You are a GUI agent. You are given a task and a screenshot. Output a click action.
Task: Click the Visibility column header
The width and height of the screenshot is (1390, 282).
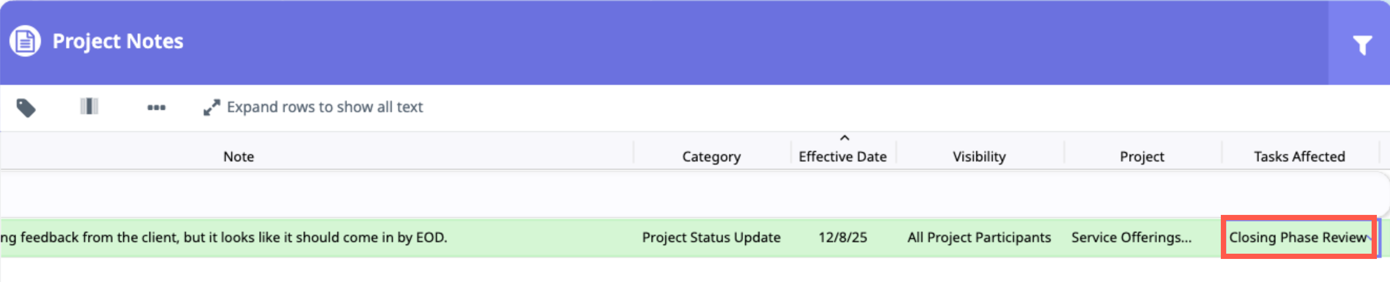[x=979, y=157]
